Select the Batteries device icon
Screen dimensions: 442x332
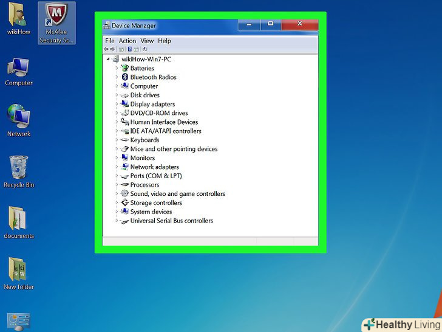coord(125,68)
